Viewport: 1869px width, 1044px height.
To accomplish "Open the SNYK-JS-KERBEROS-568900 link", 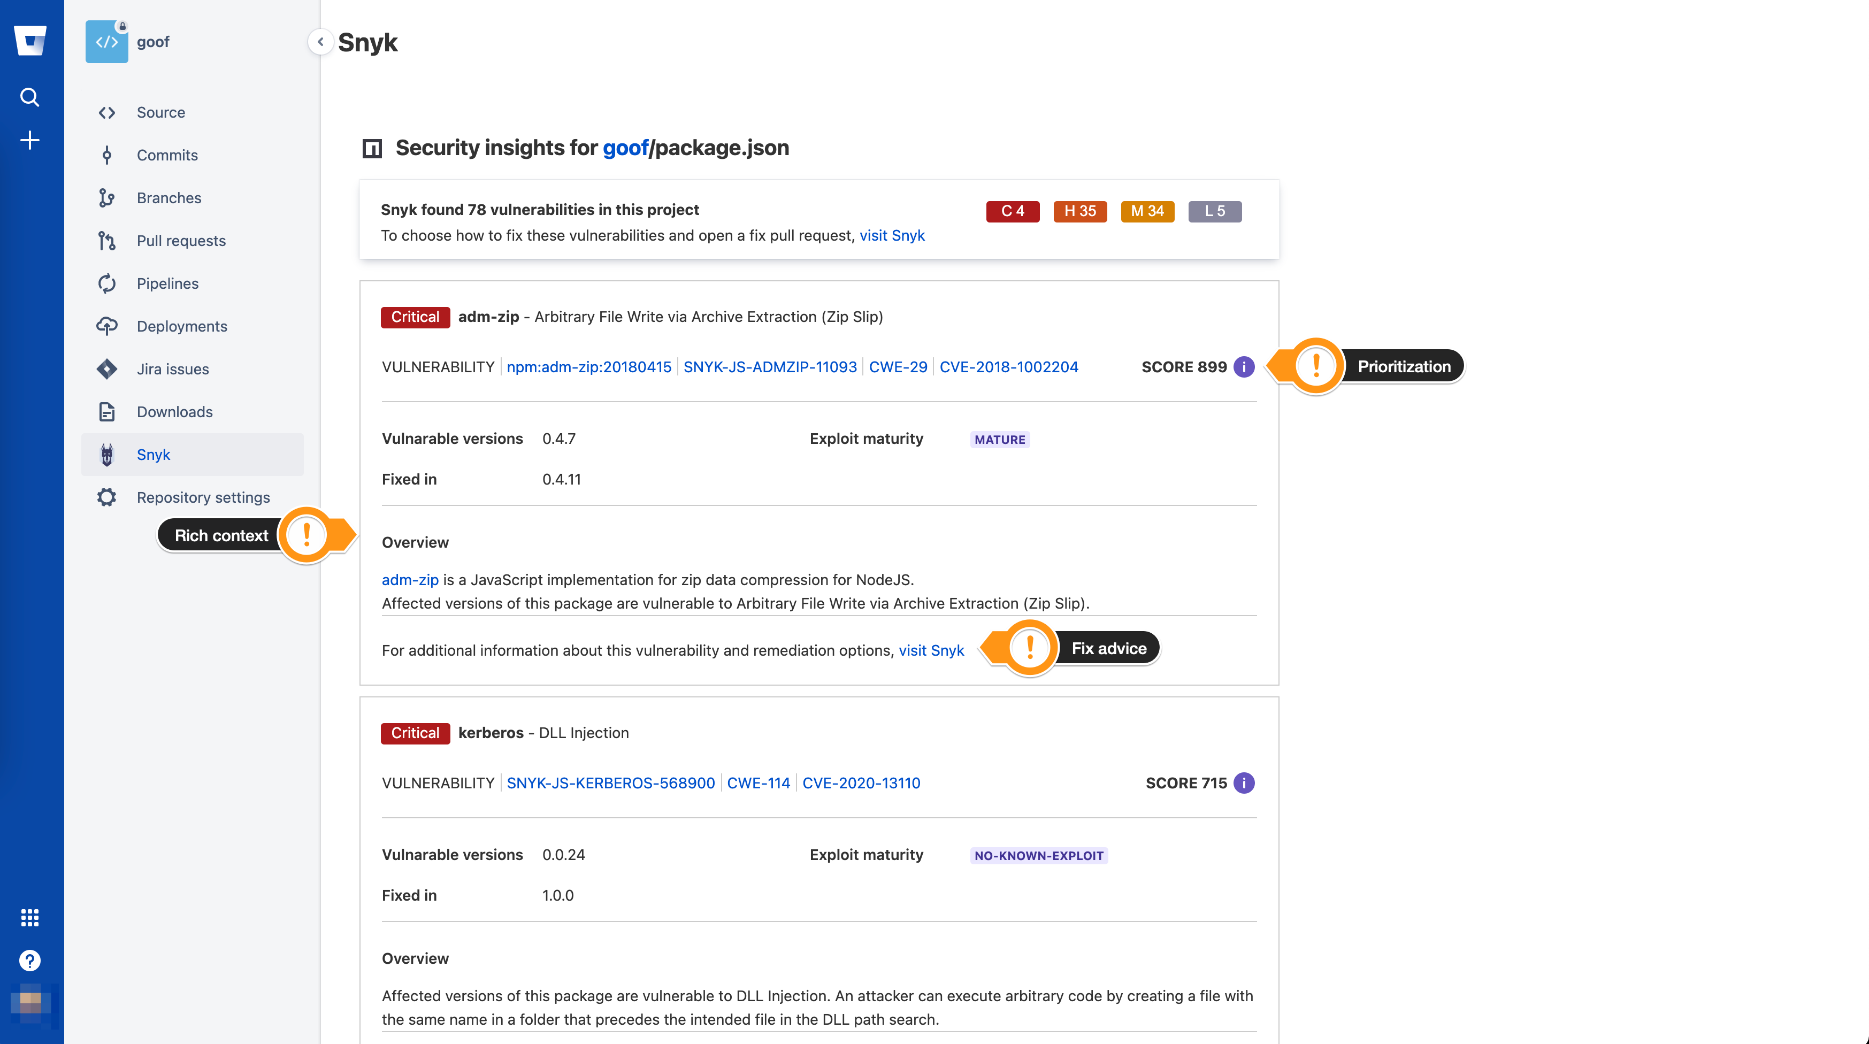I will (610, 783).
